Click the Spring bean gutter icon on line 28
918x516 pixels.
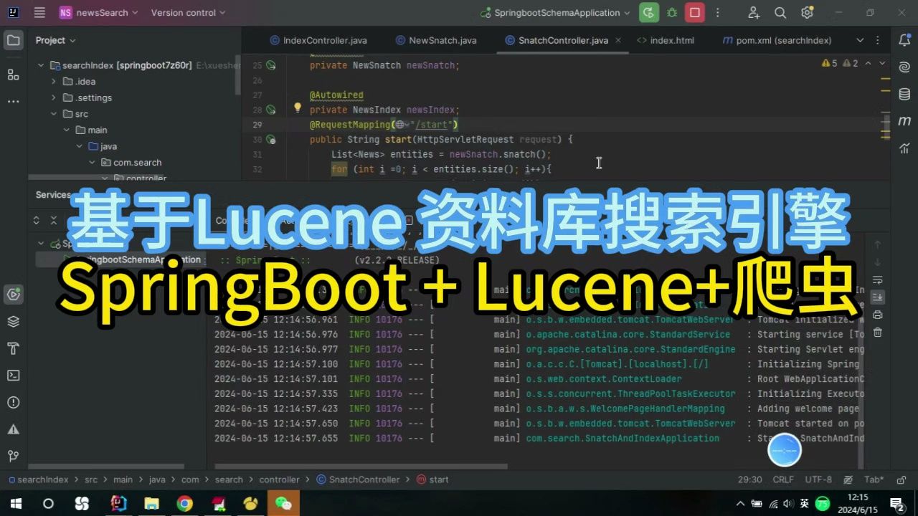coord(271,110)
